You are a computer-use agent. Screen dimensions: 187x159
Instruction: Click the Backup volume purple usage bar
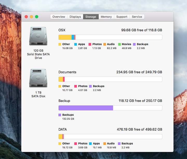click(86, 108)
